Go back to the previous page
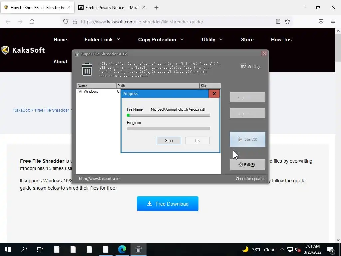 (x=8, y=22)
